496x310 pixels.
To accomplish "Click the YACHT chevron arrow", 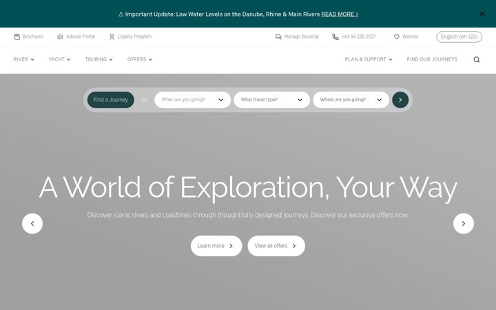I will pos(68,59).
